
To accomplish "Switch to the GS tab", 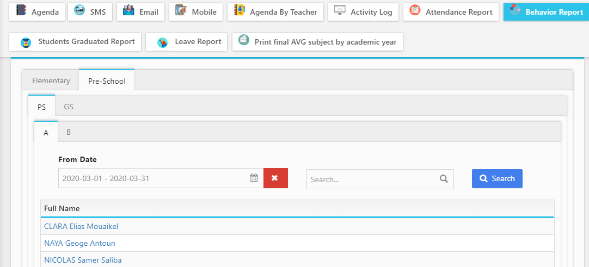I will point(69,107).
